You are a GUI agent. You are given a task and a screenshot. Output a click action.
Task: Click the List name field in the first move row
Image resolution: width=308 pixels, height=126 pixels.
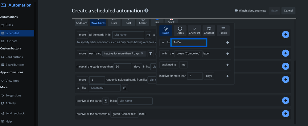[x=128, y=35]
